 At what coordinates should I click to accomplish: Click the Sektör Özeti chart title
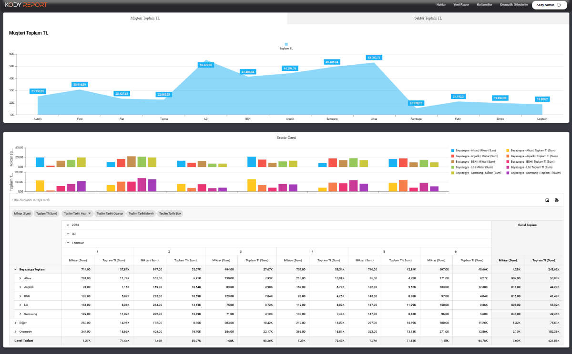[286, 138]
